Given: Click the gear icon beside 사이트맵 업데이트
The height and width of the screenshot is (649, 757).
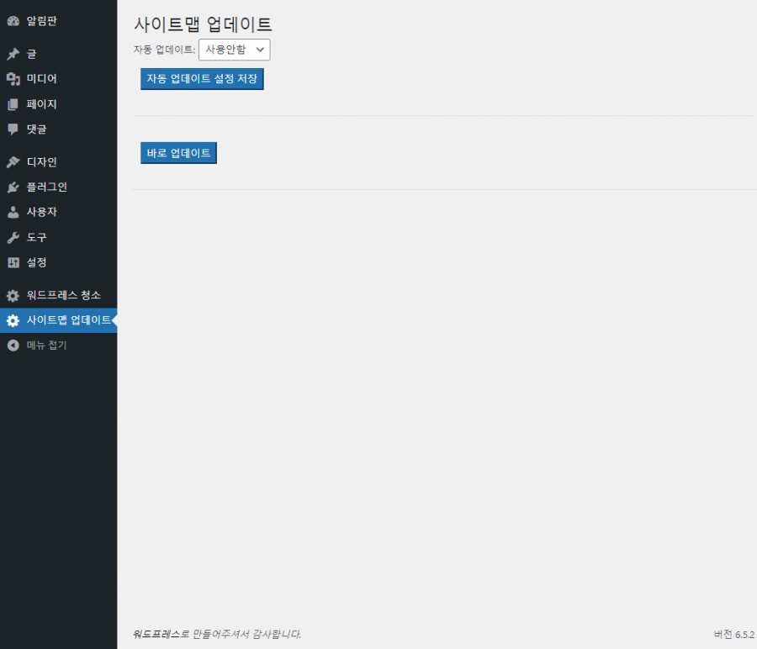Looking at the screenshot, I should pyautogui.click(x=13, y=320).
